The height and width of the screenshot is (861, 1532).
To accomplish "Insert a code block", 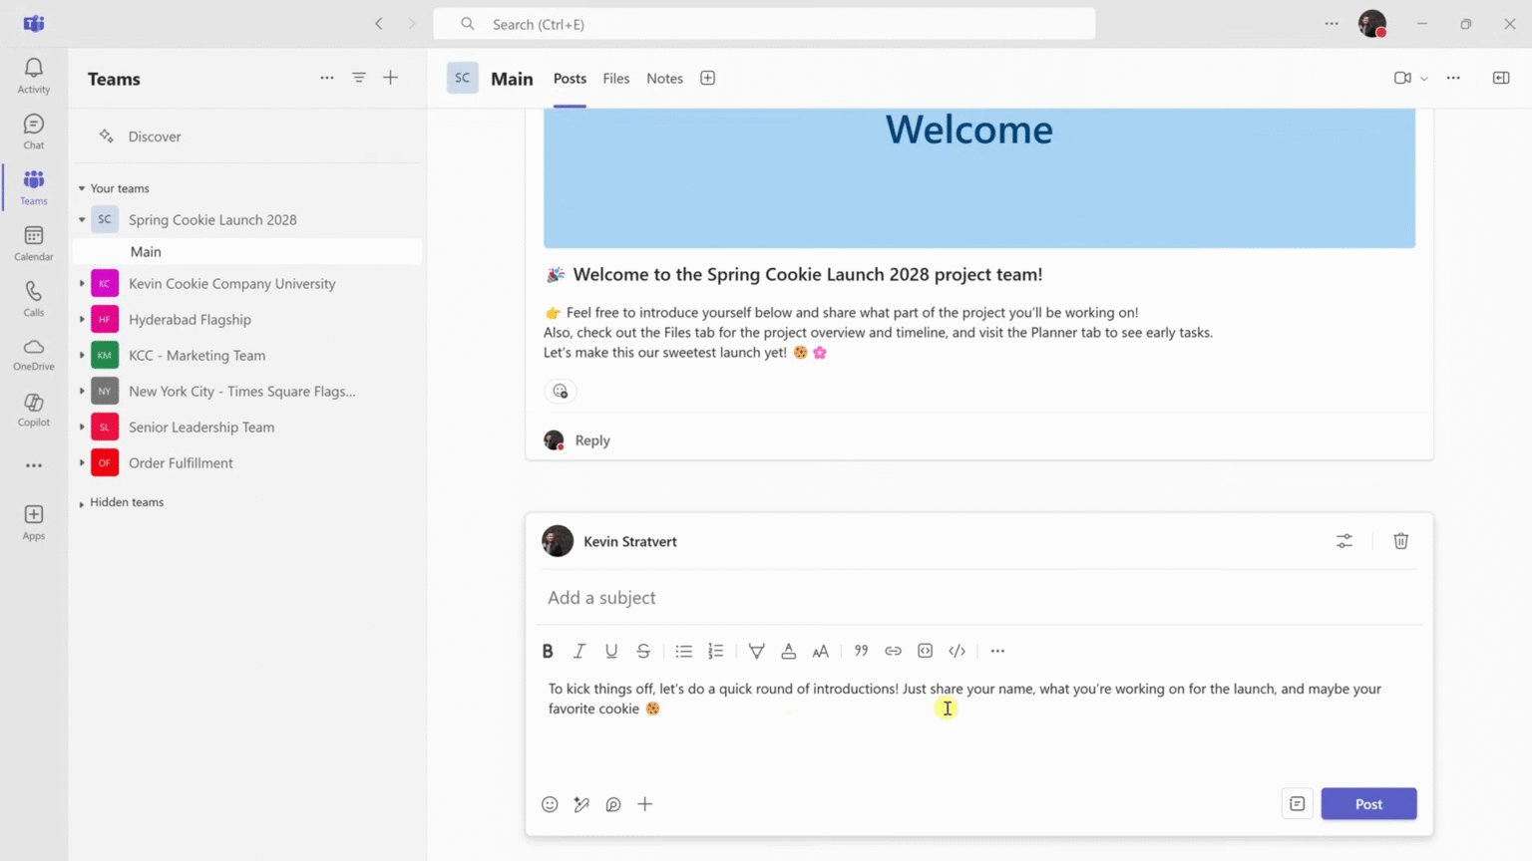I will (x=926, y=651).
